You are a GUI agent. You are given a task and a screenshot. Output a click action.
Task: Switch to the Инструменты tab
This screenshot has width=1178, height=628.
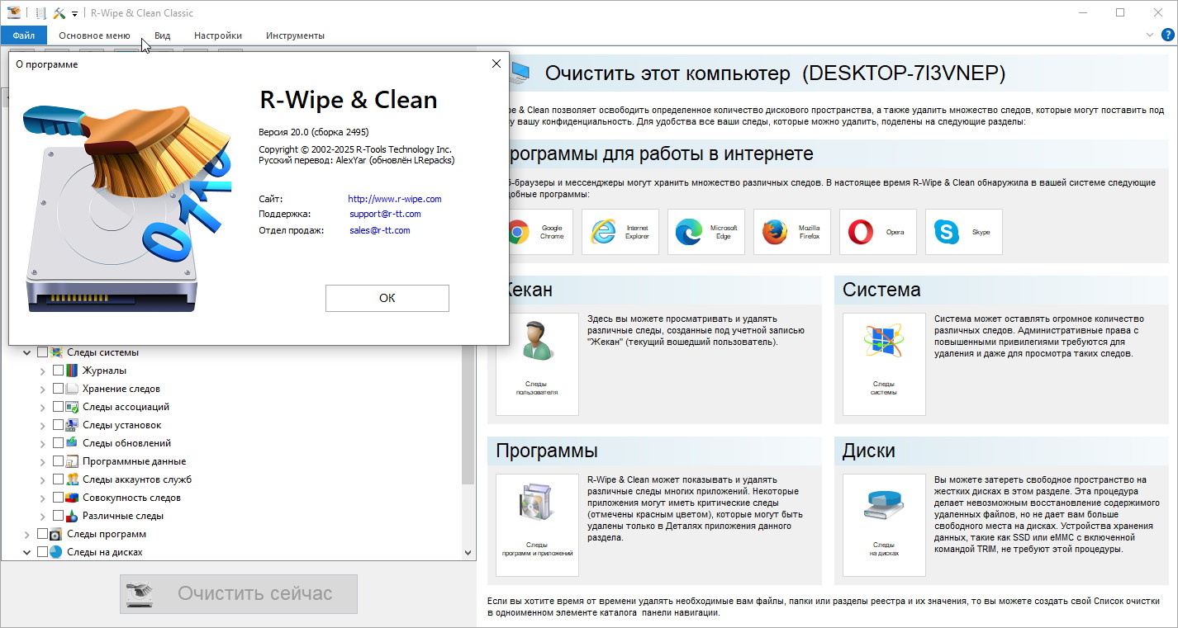[x=295, y=35]
